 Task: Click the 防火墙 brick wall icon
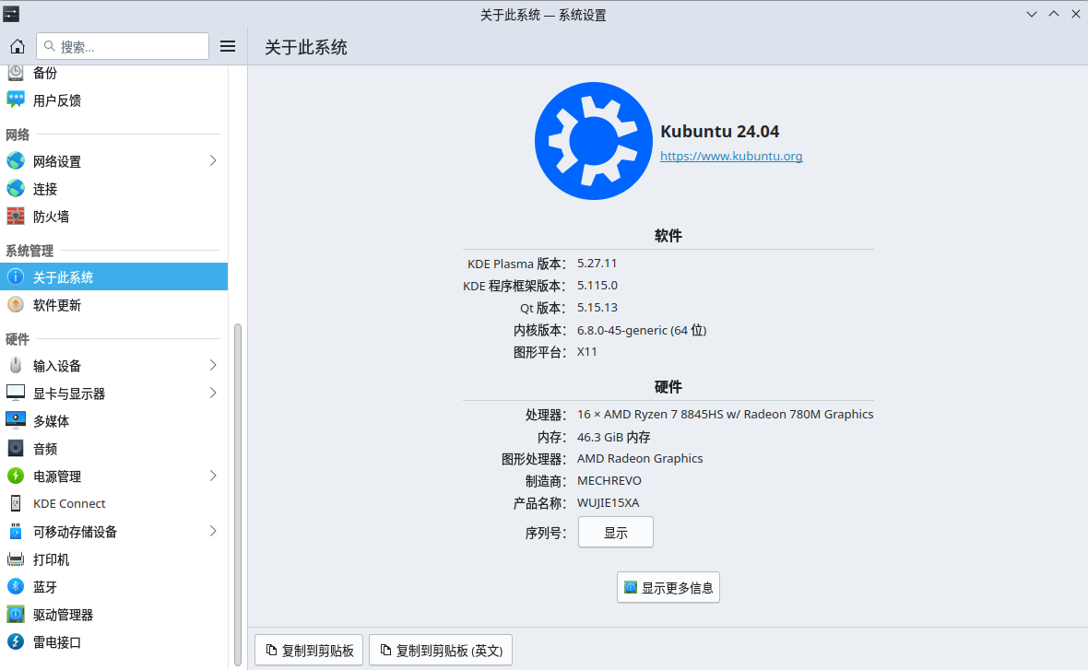click(16, 217)
